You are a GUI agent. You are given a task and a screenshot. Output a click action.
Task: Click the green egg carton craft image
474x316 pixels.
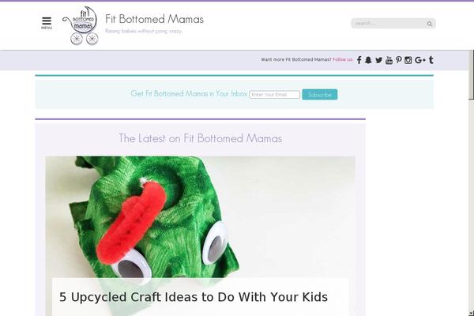[x=200, y=216]
